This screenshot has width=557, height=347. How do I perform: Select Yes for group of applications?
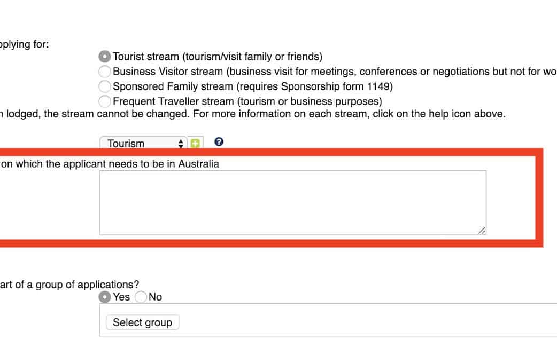pos(105,297)
